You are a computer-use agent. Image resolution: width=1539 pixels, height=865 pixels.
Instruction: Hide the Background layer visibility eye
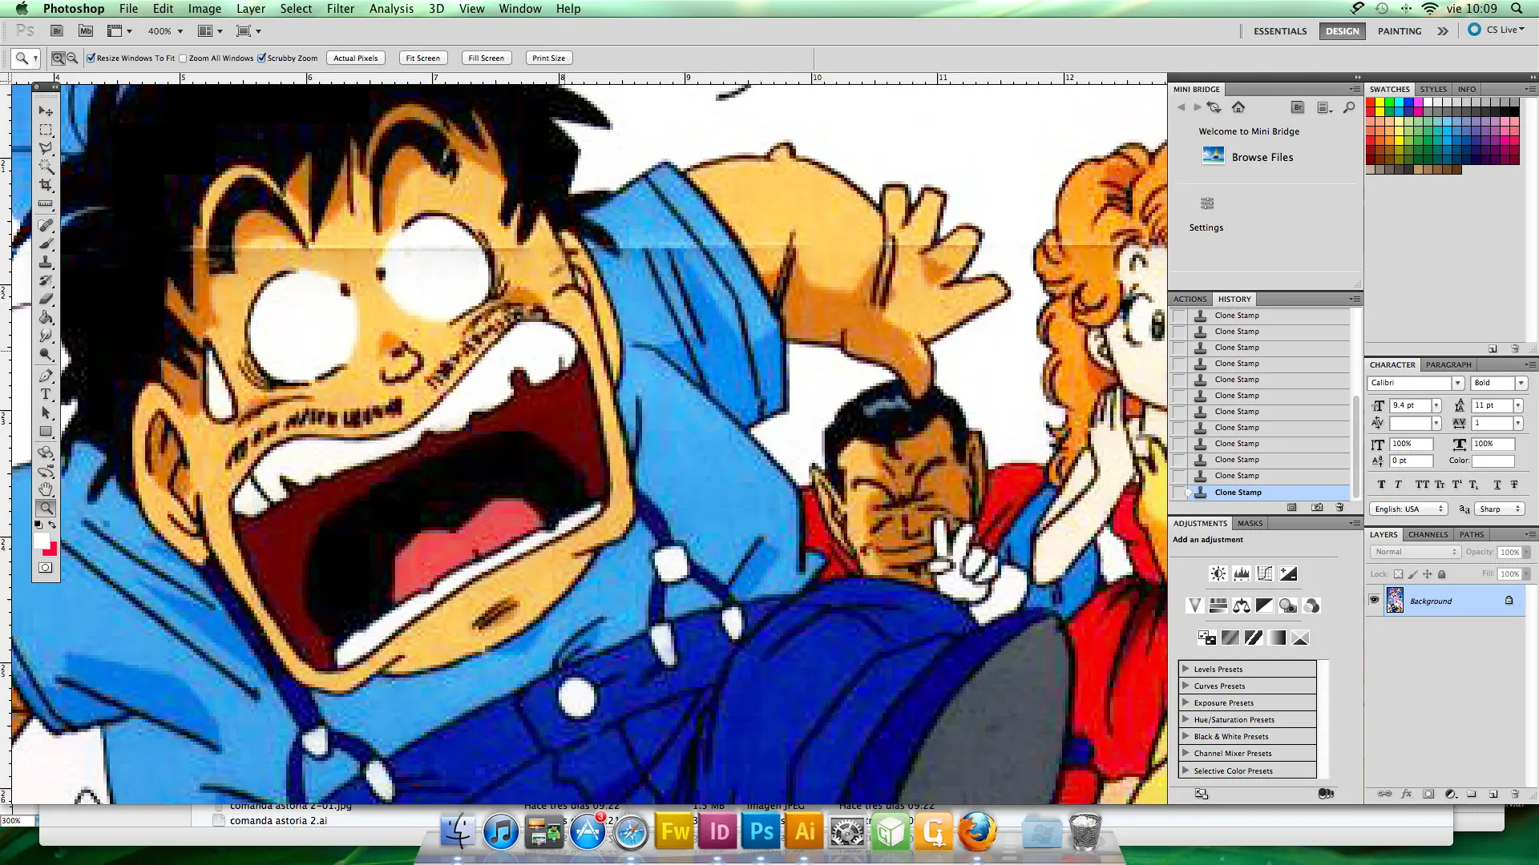tap(1375, 601)
